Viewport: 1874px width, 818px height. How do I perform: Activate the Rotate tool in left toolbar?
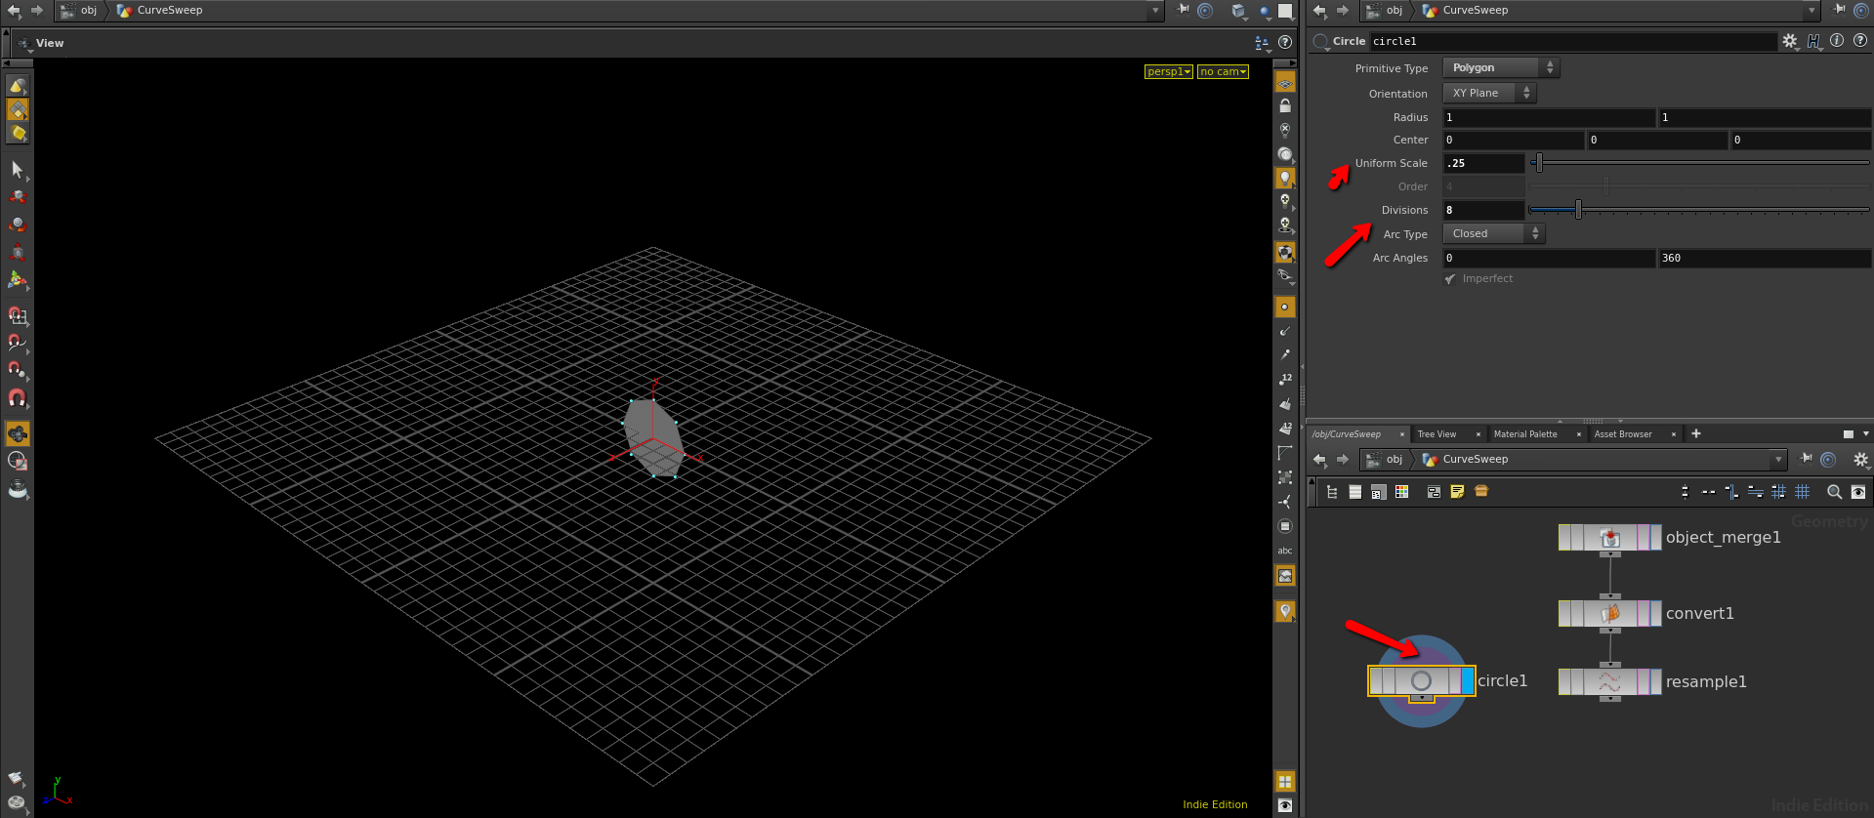pyautogui.click(x=17, y=224)
